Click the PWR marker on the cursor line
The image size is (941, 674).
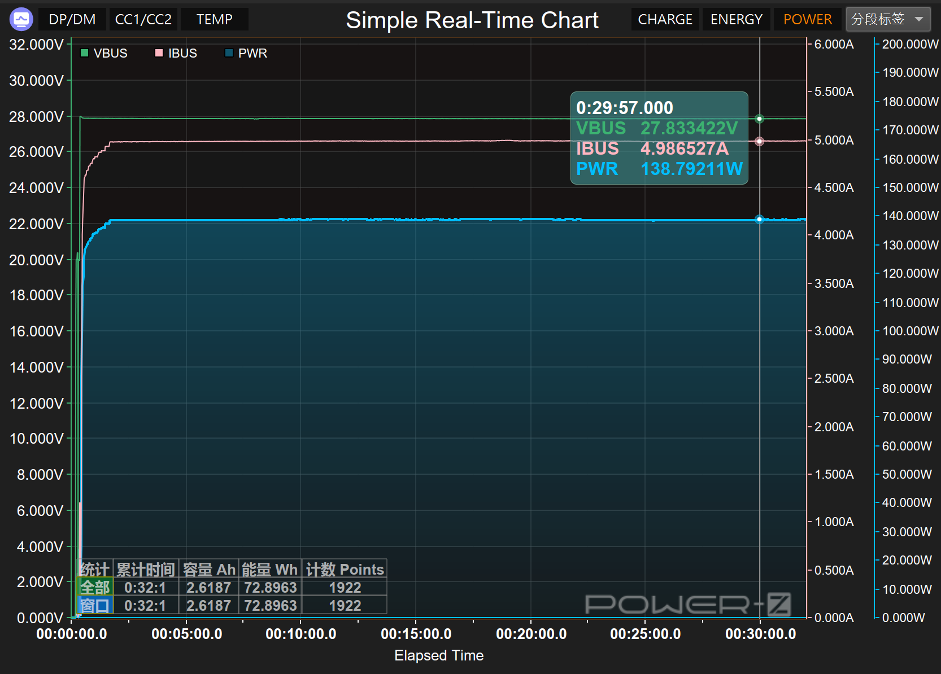pyautogui.click(x=759, y=219)
